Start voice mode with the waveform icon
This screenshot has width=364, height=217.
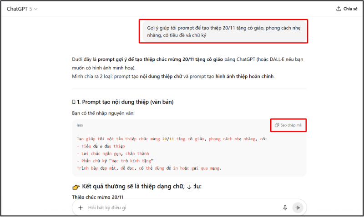(298, 208)
